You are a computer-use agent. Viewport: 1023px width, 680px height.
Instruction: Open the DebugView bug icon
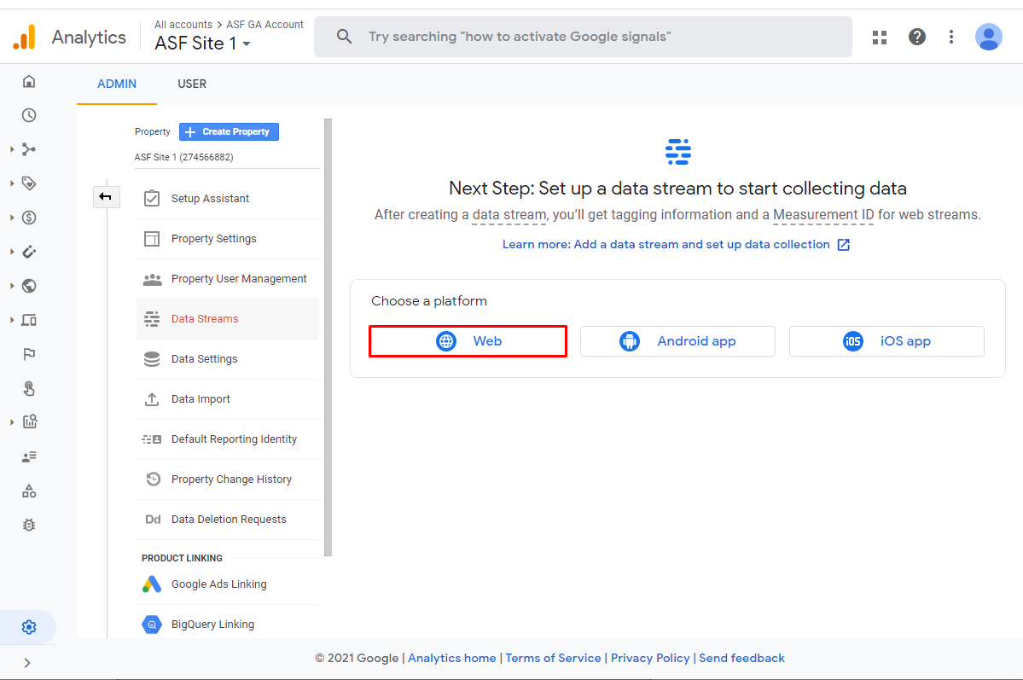[x=29, y=525]
